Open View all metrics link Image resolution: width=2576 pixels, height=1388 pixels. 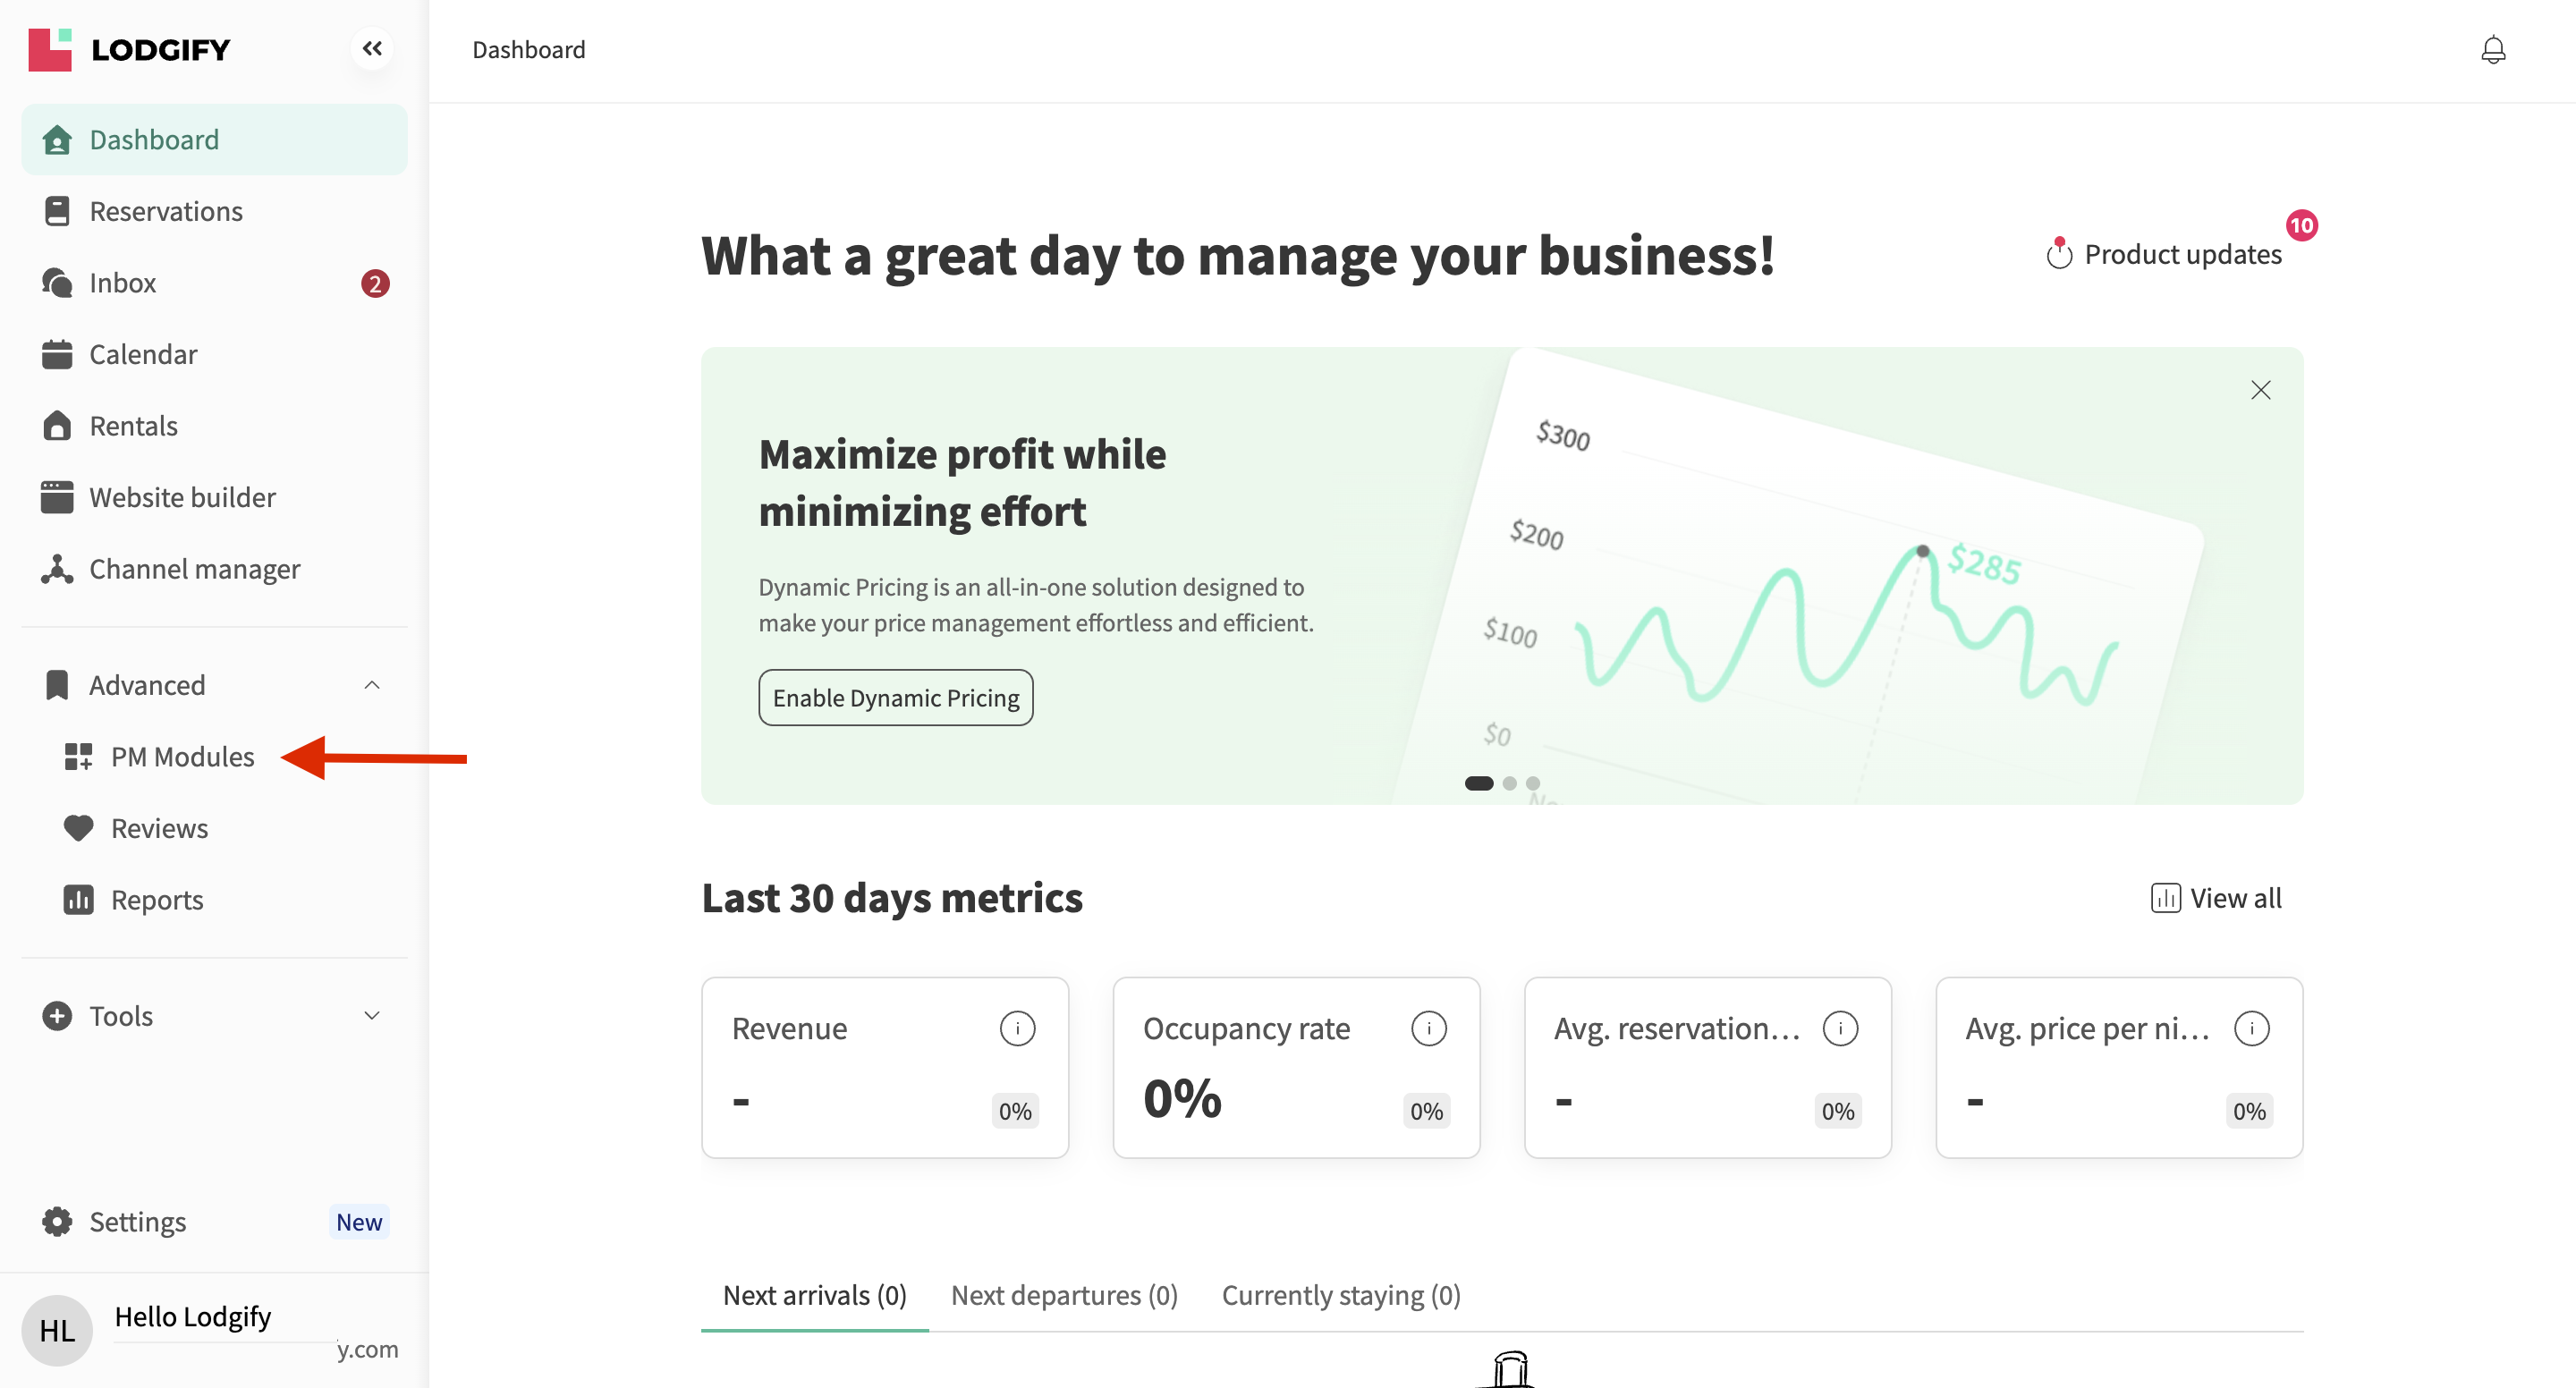(2217, 898)
